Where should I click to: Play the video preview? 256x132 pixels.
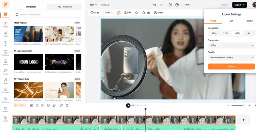pos(128,106)
